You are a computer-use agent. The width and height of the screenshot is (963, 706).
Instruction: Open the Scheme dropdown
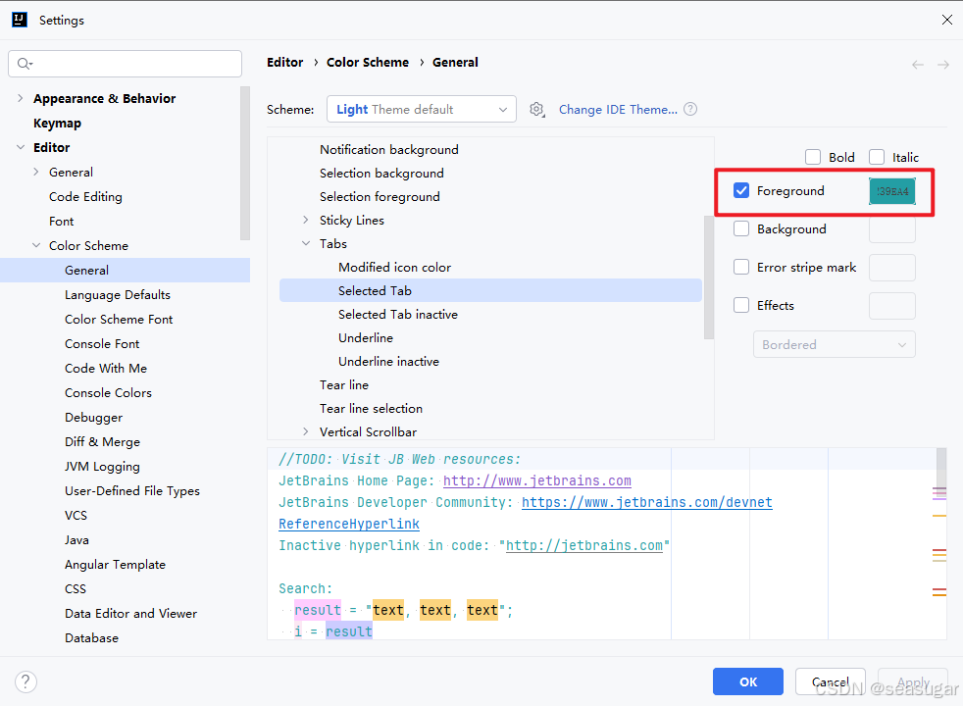(x=422, y=109)
